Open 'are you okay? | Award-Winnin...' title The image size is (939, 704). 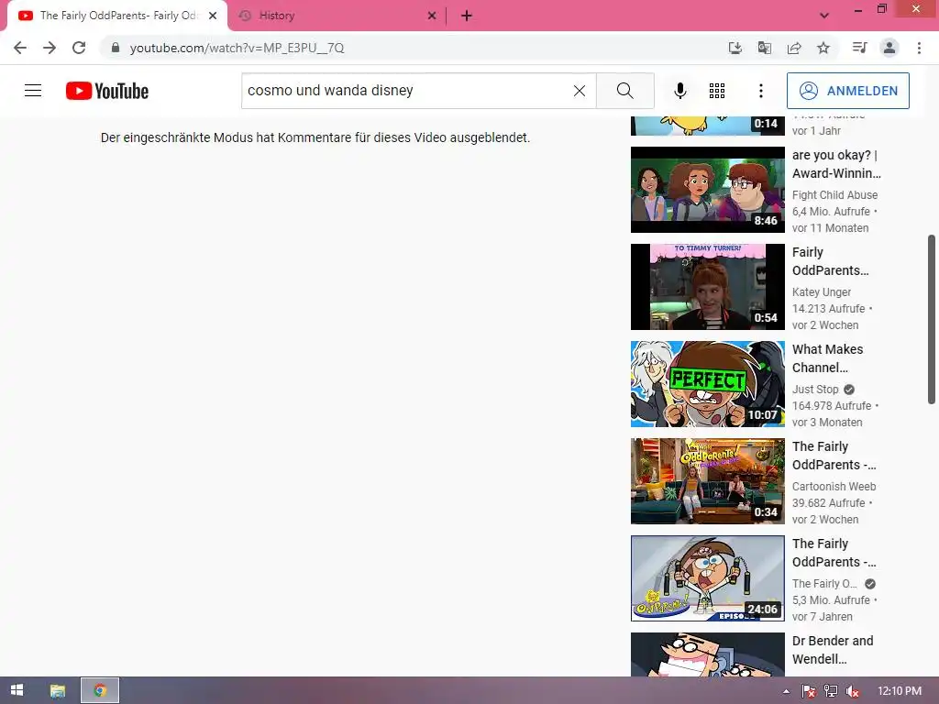click(836, 164)
